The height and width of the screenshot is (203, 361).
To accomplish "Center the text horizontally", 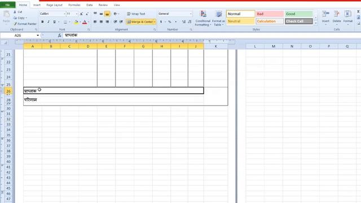I will click(x=101, y=21).
